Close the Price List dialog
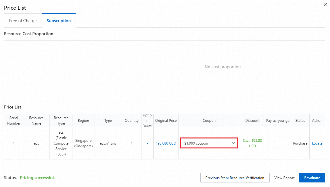This screenshot has width=330, height=187. click(x=325, y=5)
